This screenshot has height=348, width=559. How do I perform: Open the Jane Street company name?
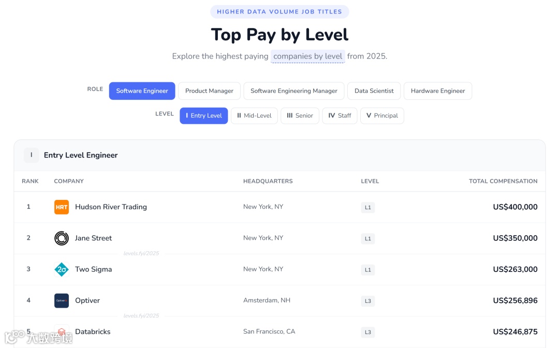point(93,238)
